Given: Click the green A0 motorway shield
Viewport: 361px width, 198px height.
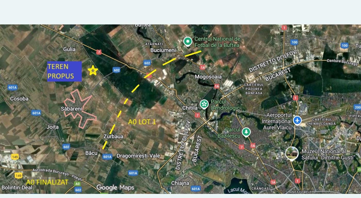Looking at the screenshot, I should 77,184.
